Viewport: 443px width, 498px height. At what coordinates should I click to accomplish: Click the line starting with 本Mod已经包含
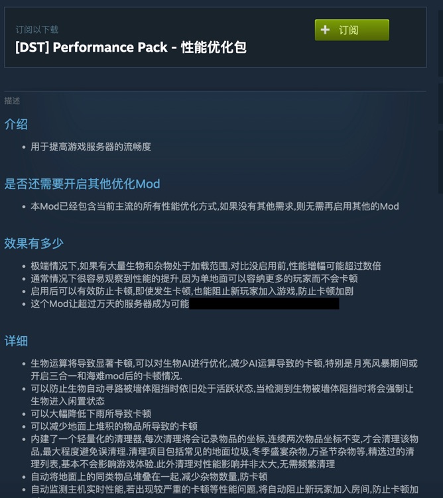click(x=215, y=206)
